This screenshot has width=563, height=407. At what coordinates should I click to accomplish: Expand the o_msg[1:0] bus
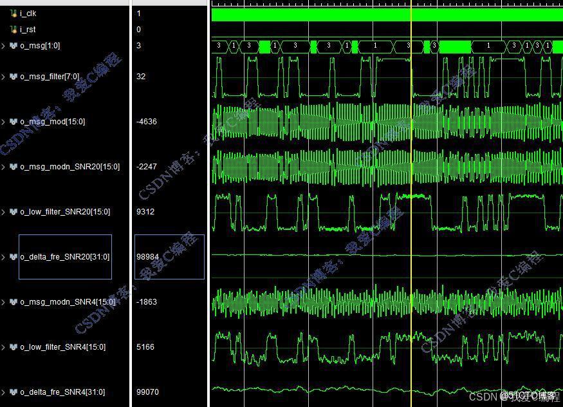click(3, 46)
